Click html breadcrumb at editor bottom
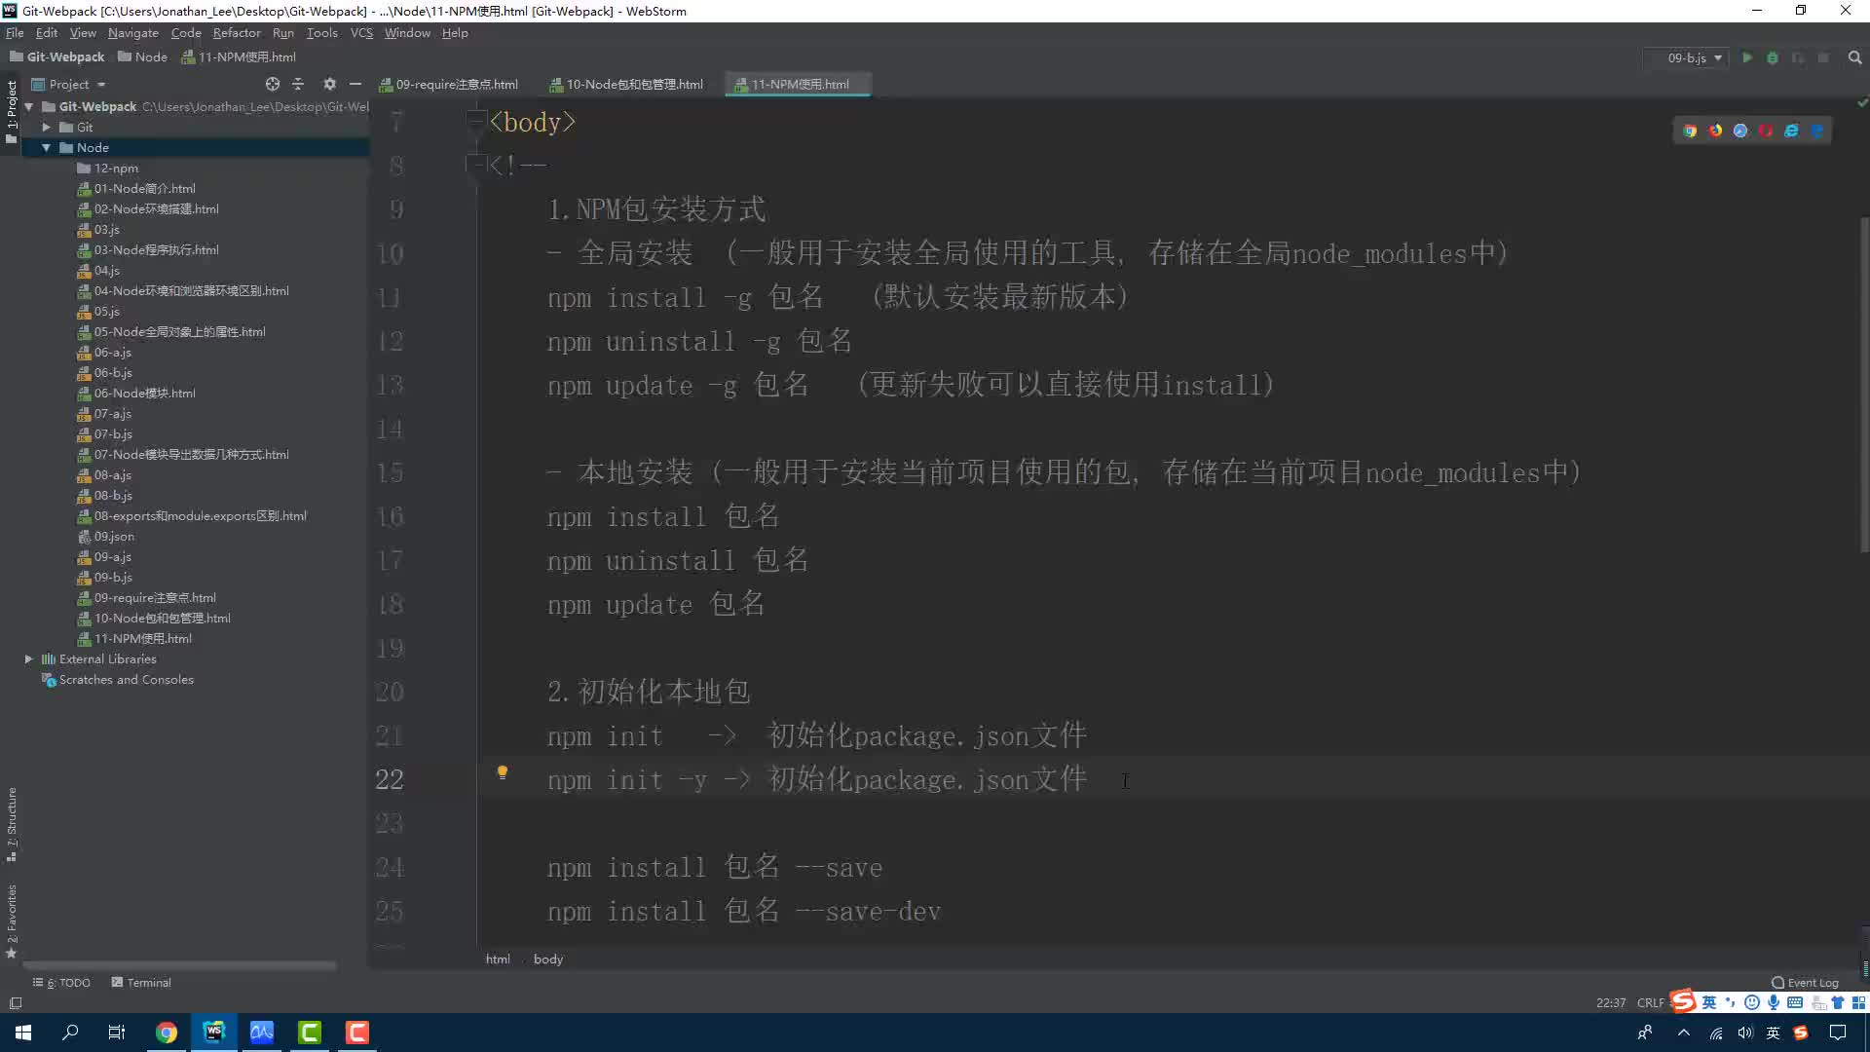The image size is (1870, 1052). click(x=498, y=959)
